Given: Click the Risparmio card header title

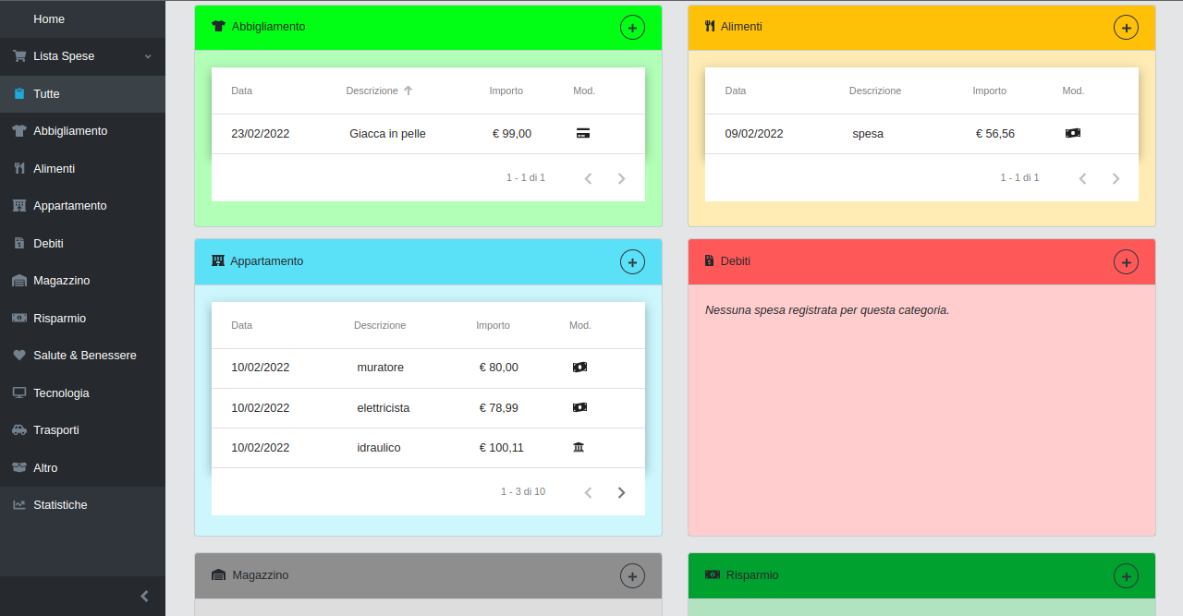Looking at the screenshot, I should [x=752, y=575].
